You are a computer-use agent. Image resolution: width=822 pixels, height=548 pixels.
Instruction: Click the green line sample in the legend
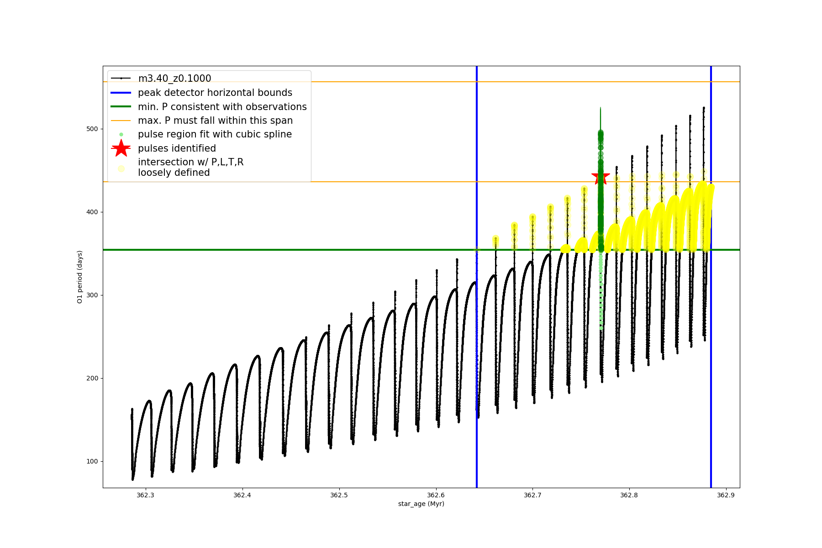121,107
